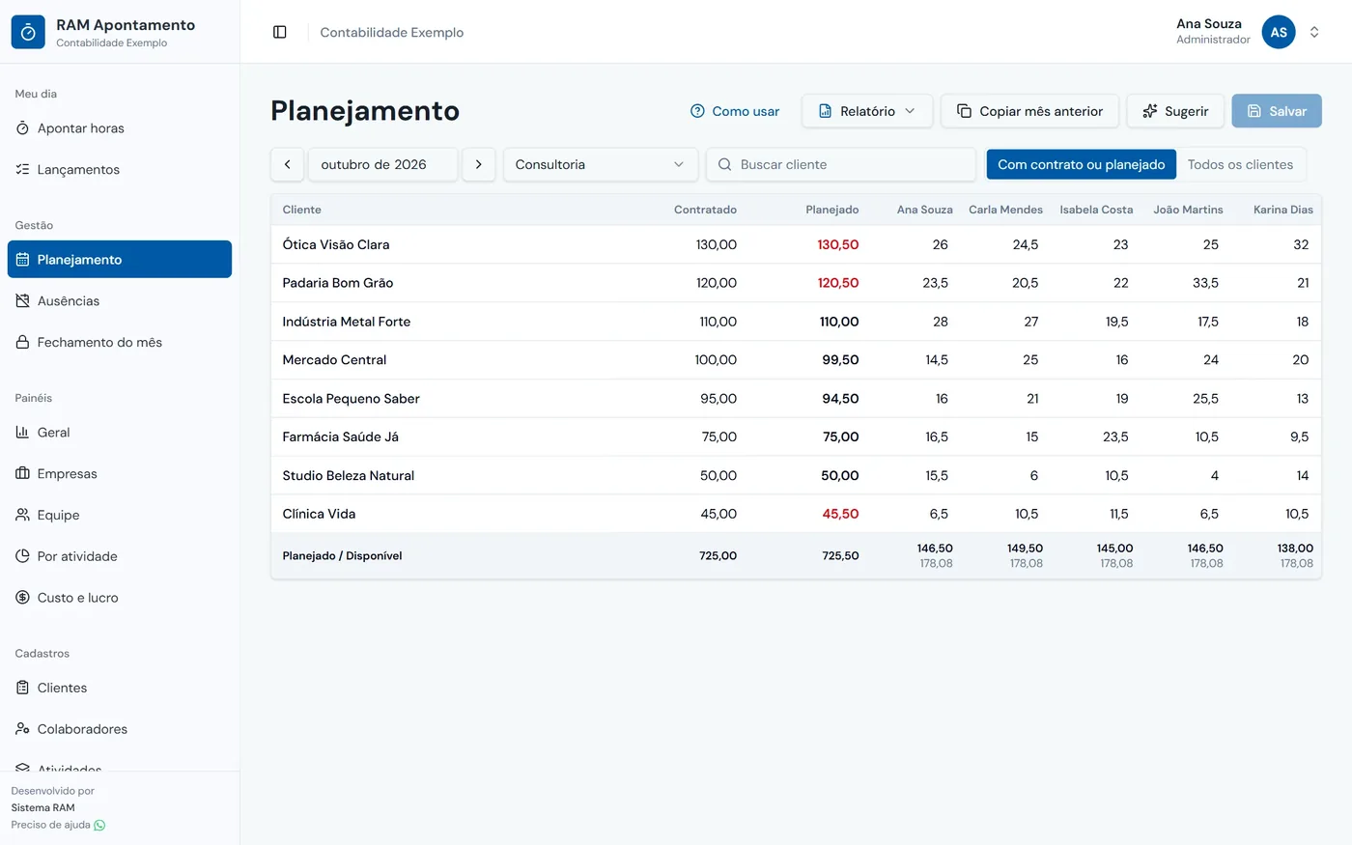Open the AS user avatar

point(1279,32)
